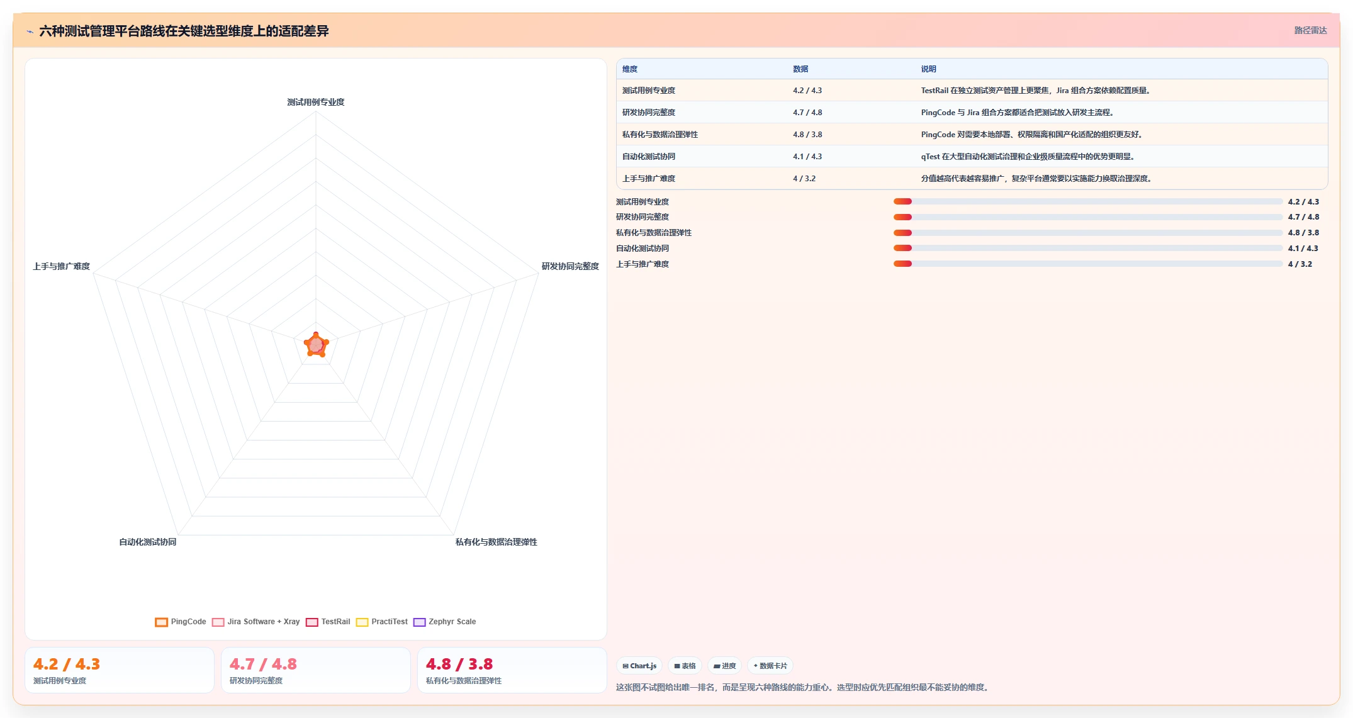Click the 4.2 / 4.3 value in the table
The width and height of the screenshot is (1353, 718).
[x=807, y=91]
